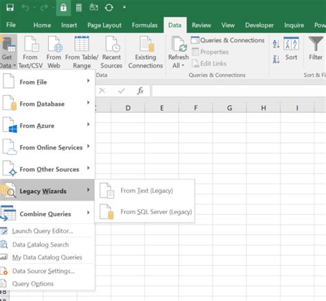The width and height of the screenshot is (326, 301).
Task: Open the Sort dialog button
Action: (291, 49)
